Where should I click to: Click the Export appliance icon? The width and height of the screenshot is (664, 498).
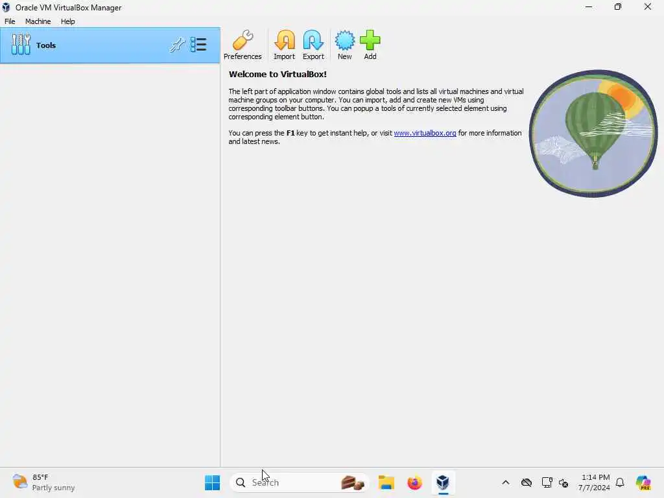313,45
